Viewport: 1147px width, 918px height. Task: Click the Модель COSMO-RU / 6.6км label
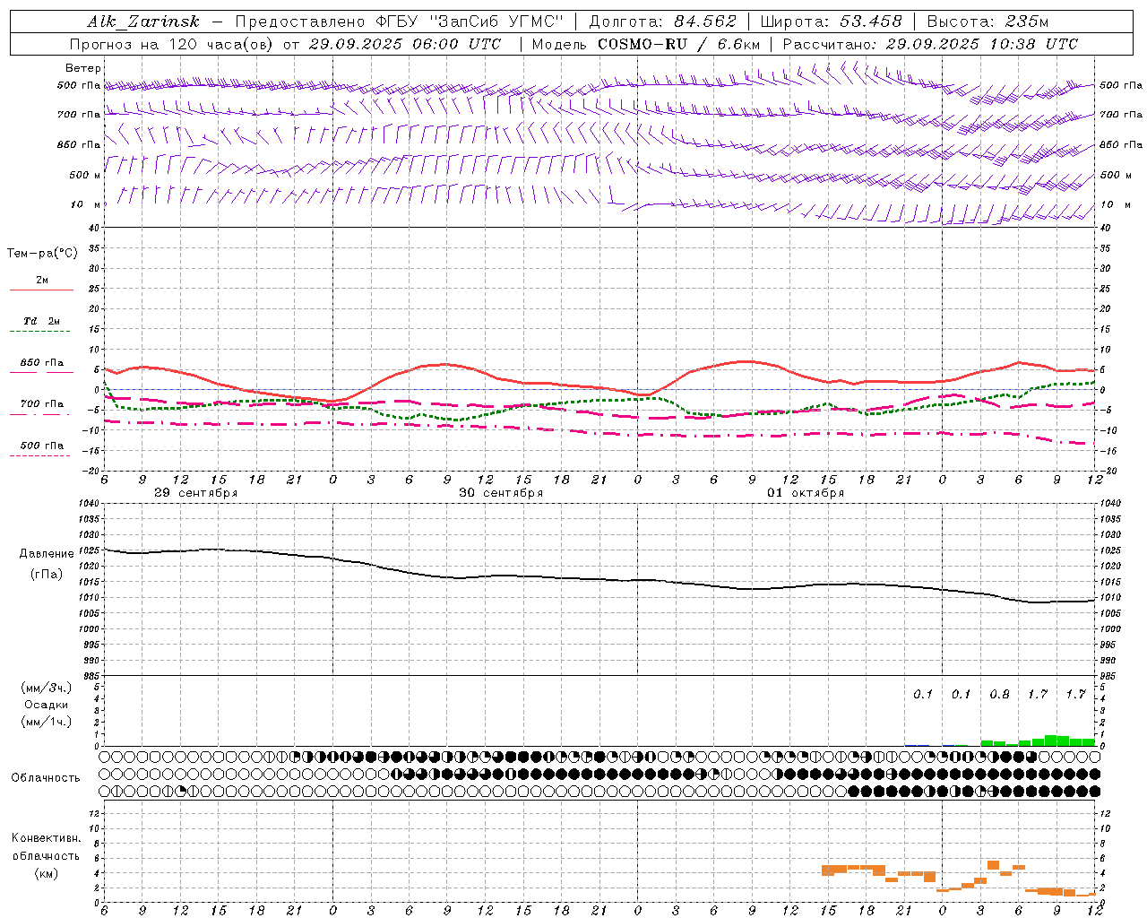(x=645, y=44)
